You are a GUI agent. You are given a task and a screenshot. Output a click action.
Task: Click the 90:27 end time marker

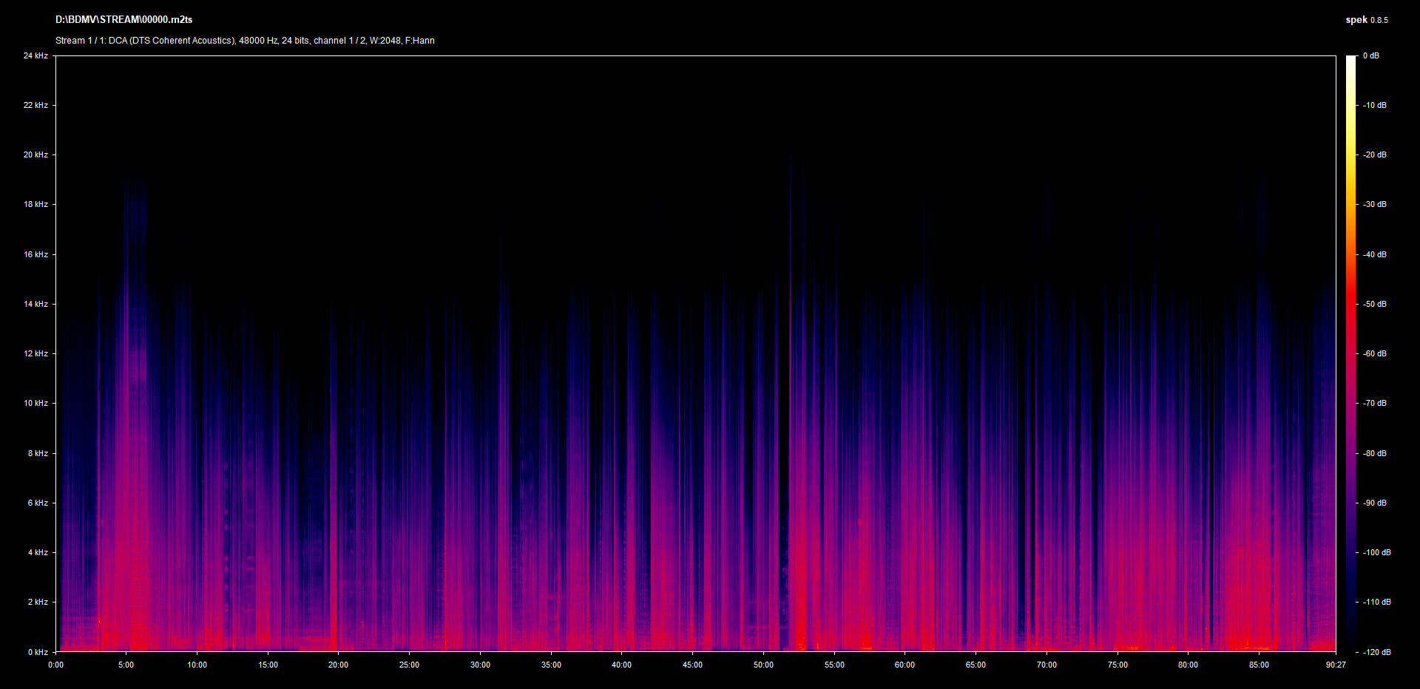click(x=1336, y=665)
